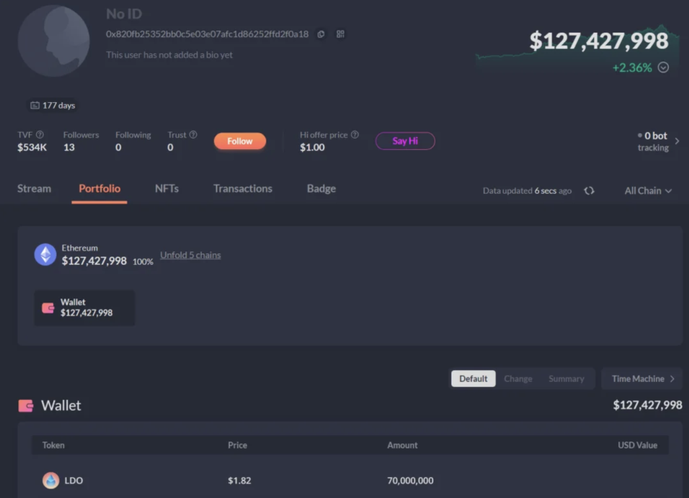
Task: Click the Say Hi button
Action: click(x=405, y=141)
